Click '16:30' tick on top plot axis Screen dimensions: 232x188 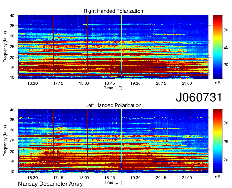(32, 83)
